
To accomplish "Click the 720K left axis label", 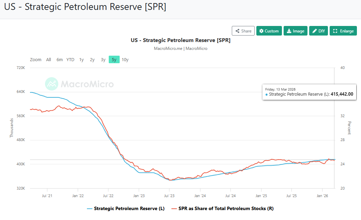I will coord(21,68).
